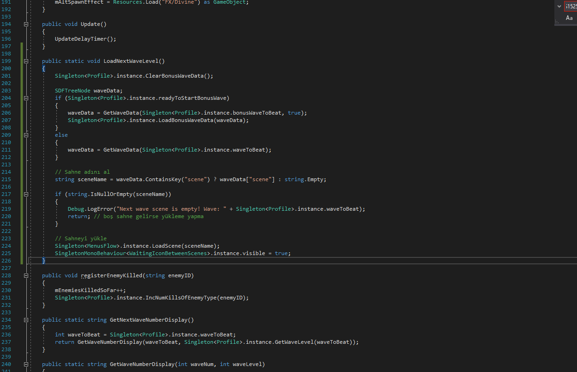Click the MenusFlow type name
This screenshot has height=372, width=577.
tap(102, 246)
